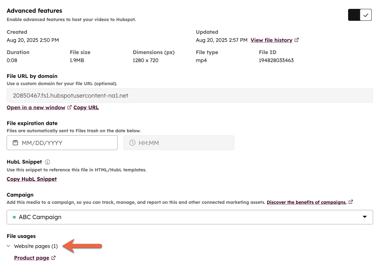
Task: Click the calendar icon in expiration date field
Action: click(x=15, y=143)
